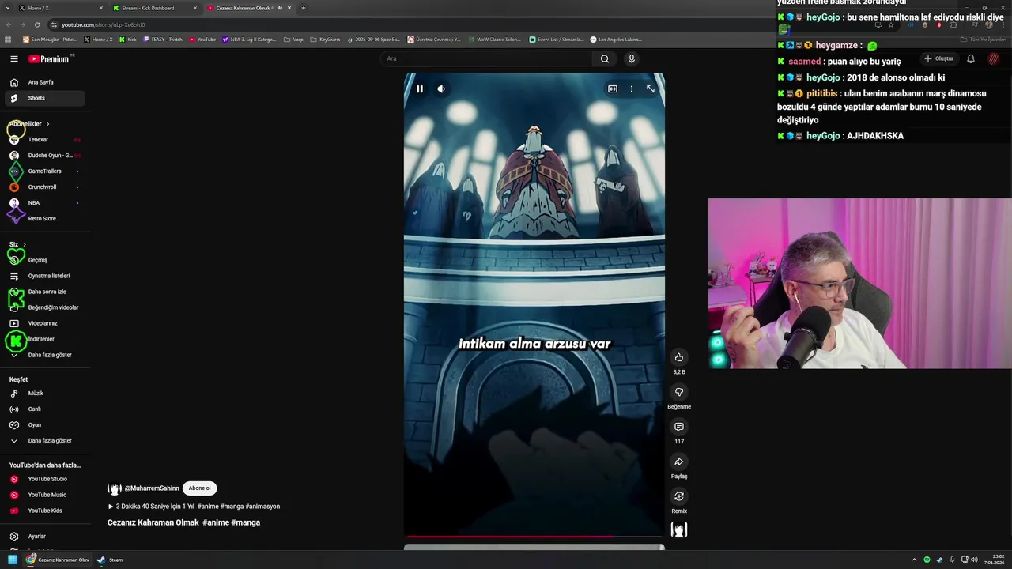1012x569 pixels.
Task: Subscribe using the Abone ol button
Action: point(199,488)
